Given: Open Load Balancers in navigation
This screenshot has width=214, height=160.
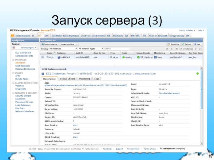Looking at the screenshot, I should coord(23,105).
